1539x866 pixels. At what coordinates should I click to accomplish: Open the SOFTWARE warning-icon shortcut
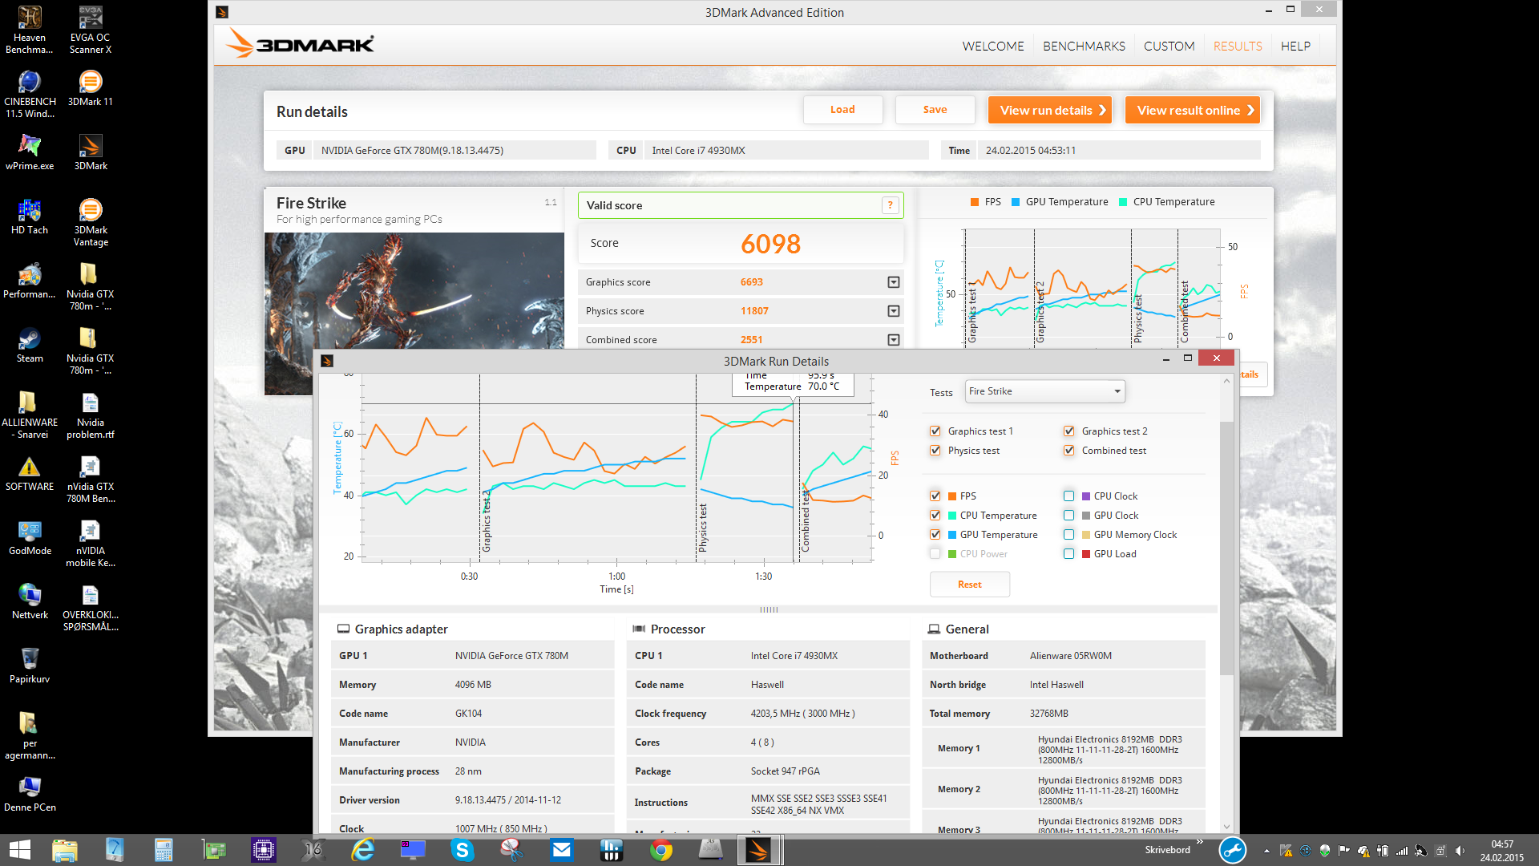point(30,473)
